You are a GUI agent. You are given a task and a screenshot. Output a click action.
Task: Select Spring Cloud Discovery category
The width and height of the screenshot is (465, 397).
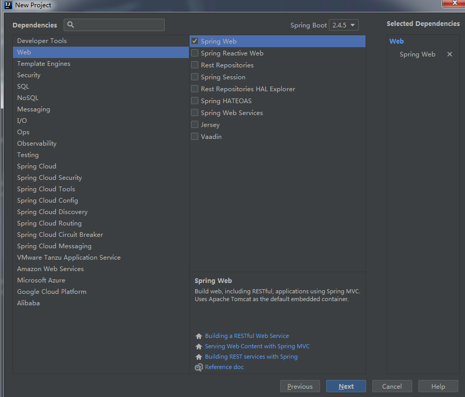tap(101, 212)
